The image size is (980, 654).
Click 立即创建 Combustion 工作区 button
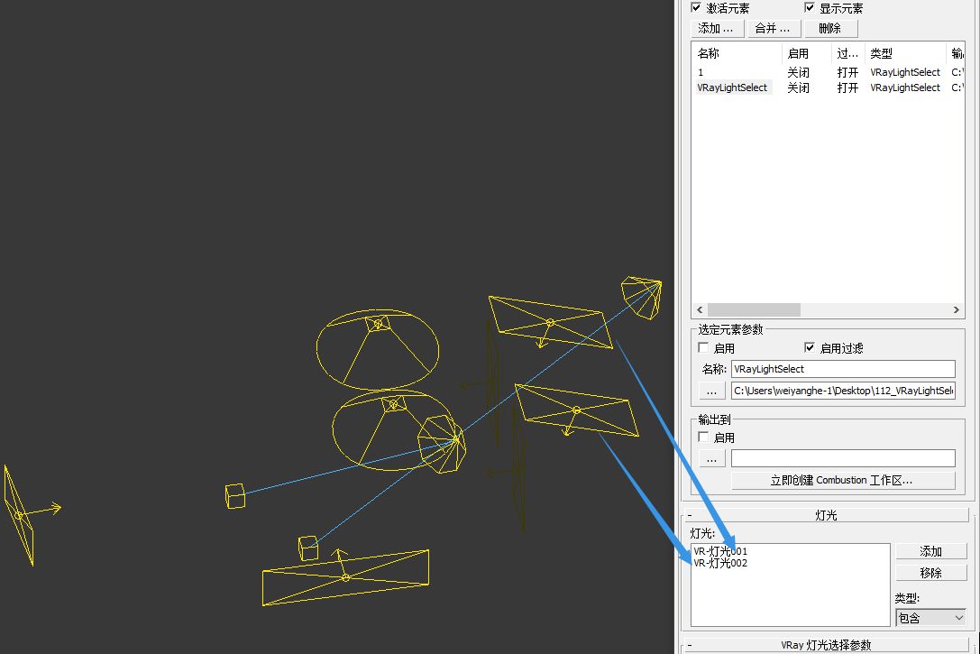(842, 481)
